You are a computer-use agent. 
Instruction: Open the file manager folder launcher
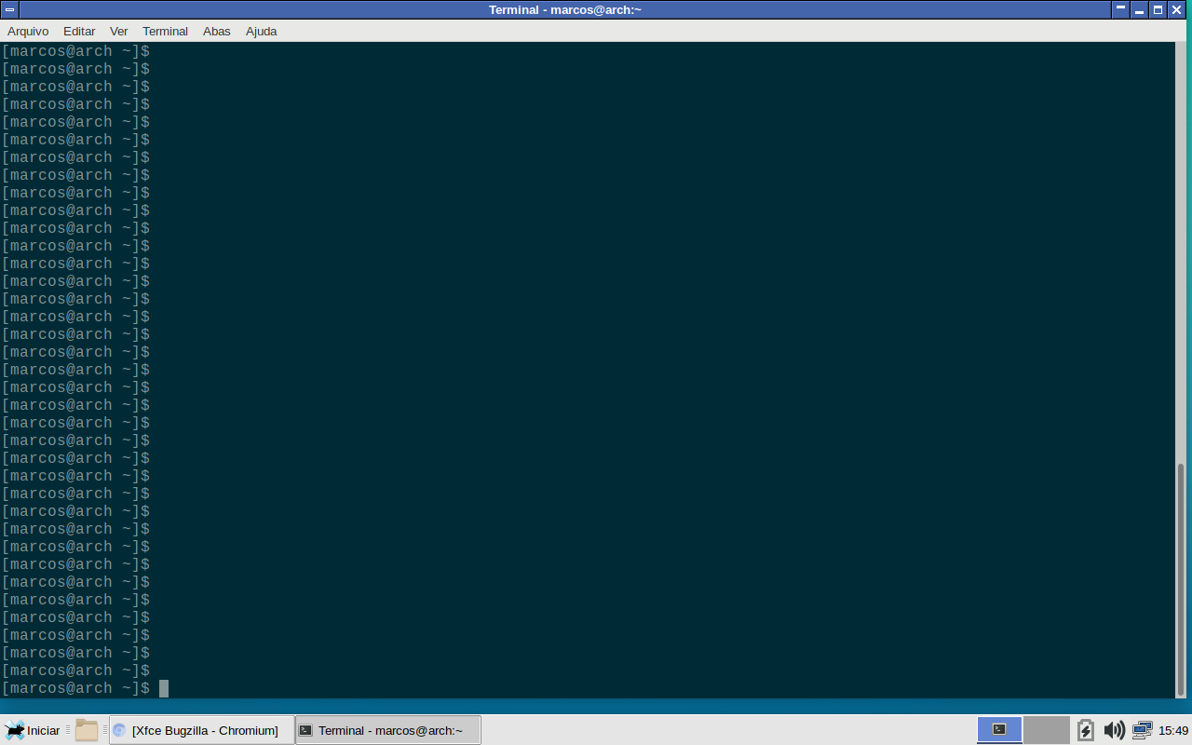click(87, 730)
